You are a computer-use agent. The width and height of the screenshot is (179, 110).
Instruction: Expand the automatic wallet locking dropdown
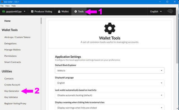click(110, 95)
